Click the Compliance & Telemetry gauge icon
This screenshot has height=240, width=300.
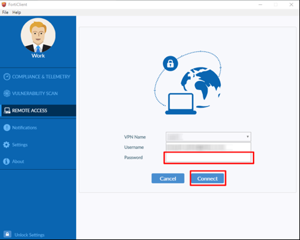(7, 77)
